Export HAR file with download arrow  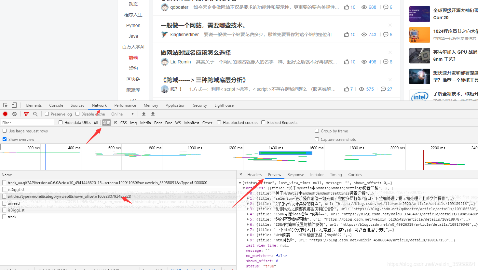click(x=153, y=114)
